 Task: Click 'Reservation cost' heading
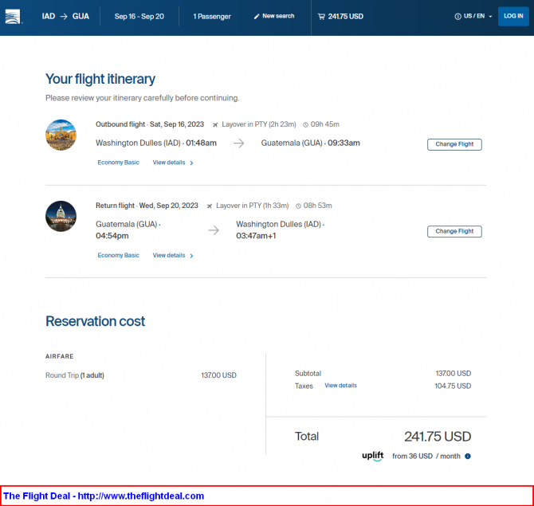(96, 321)
